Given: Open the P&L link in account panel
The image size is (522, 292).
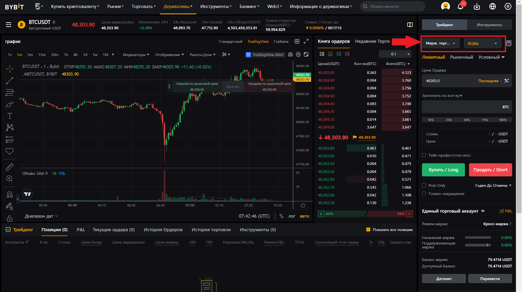Looking at the screenshot, I should pyautogui.click(x=506, y=211).
